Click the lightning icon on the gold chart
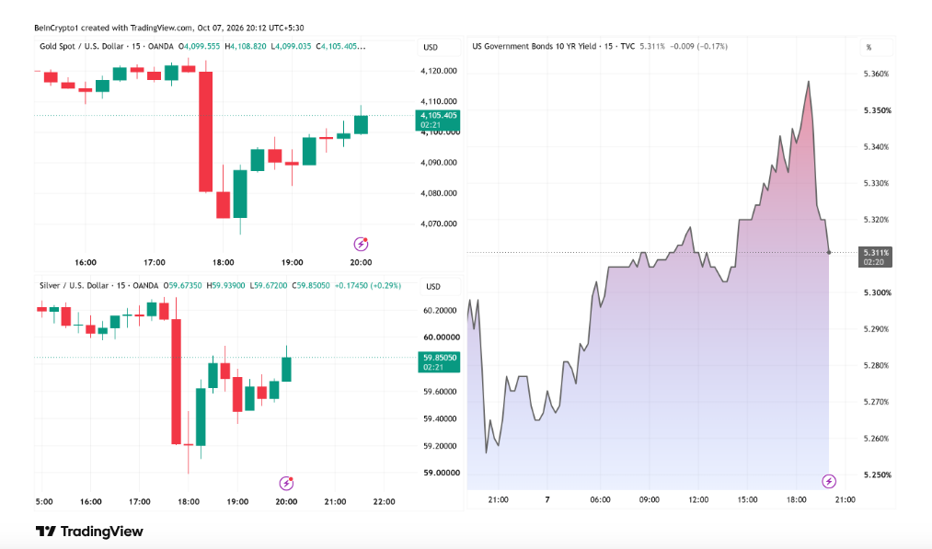The height and width of the screenshot is (549, 932). 361,244
